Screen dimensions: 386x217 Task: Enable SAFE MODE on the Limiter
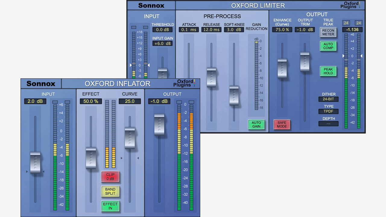(x=282, y=124)
